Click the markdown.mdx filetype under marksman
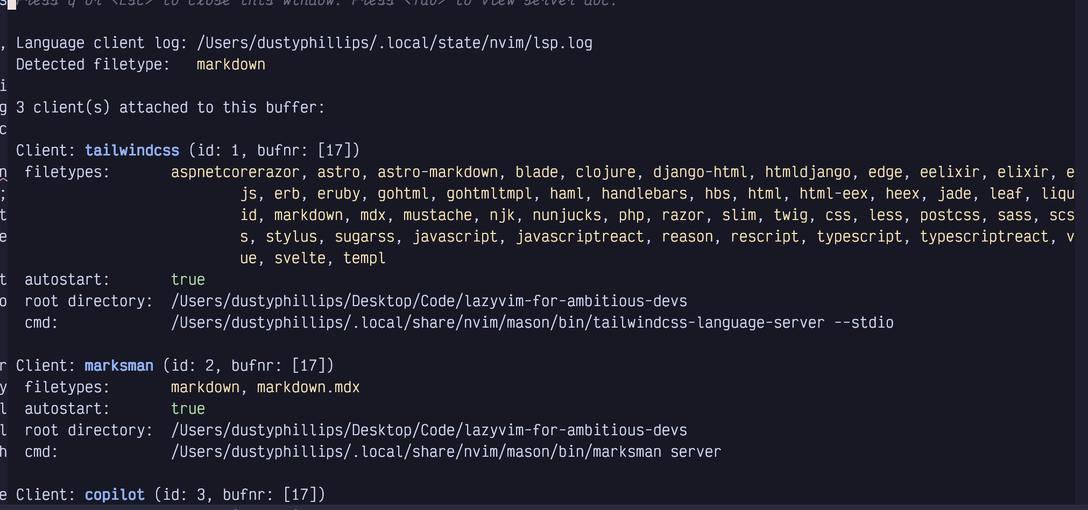1088x510 pixels. (308, 387)
